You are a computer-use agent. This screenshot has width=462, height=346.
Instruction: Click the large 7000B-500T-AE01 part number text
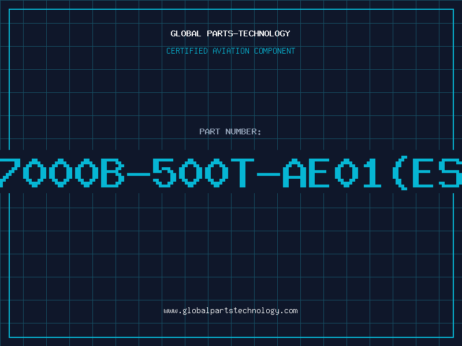coord(231,173)
